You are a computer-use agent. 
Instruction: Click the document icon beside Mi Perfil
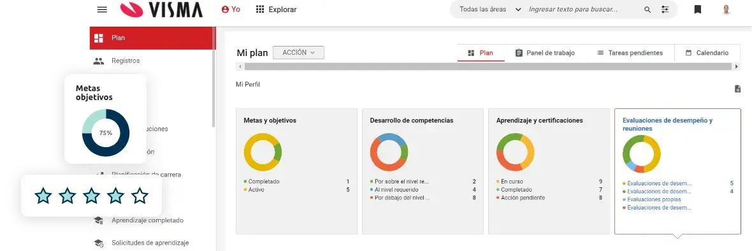tap(737, 89)
